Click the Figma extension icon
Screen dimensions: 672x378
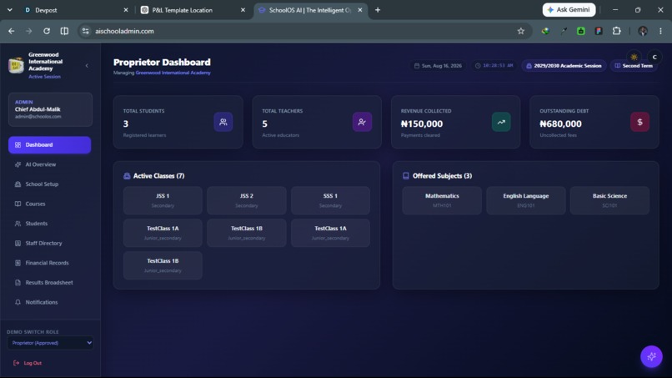599,31
